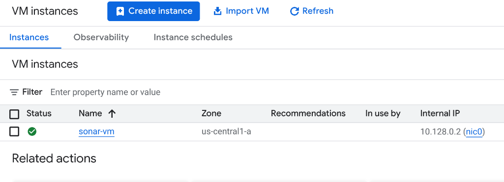Screen dimensions: 504x182
Task: Click the Name column sort arrow
Action: click(x=112, y=113)
